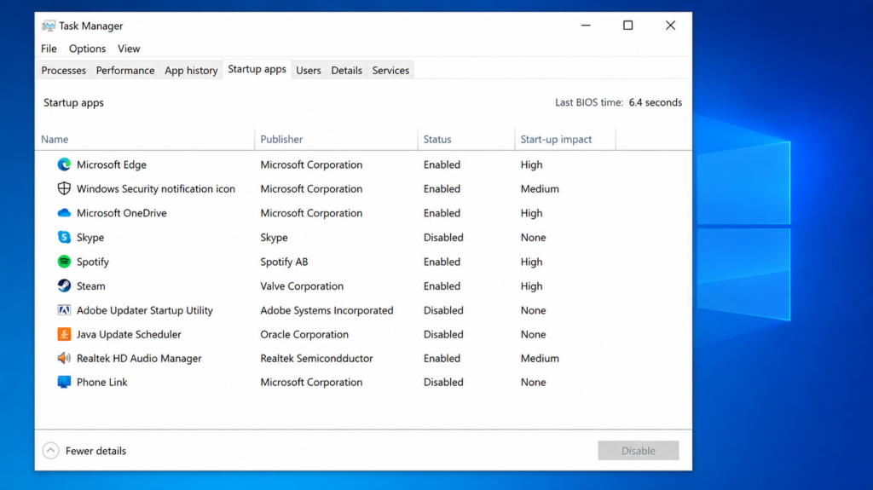Click the Realtek speaker icon
The height and width of the screenshot is (490, 873).
pyautogui.click(x=64, y=358)
